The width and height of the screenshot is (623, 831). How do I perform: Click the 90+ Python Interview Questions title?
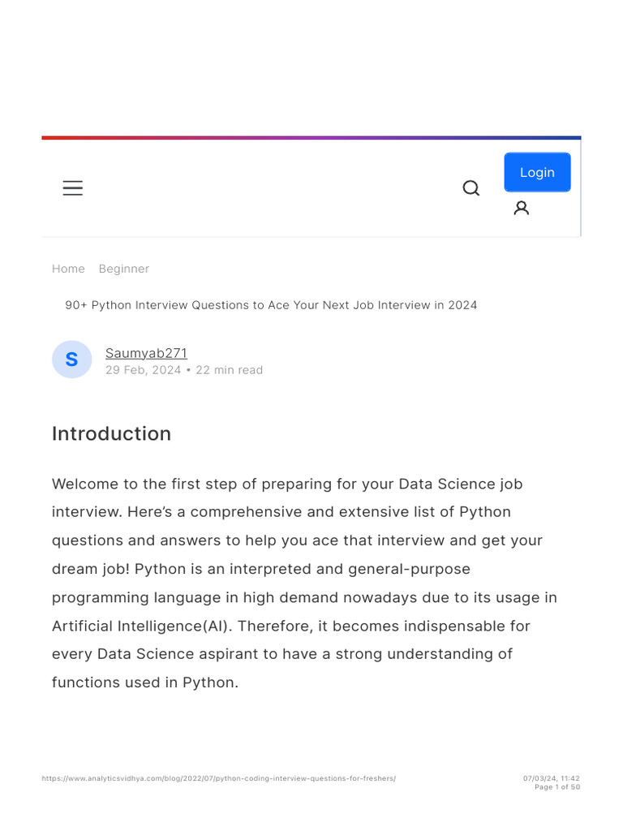[271, 305]
